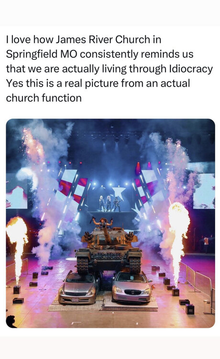This screenshot has width=220, height=359.
Task: Click the star graphic behind the performers
Action: pos(120,193)
